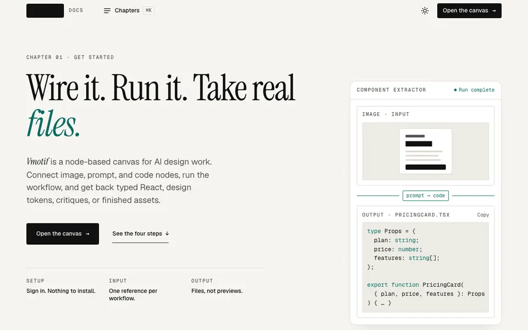Click hero Open the canvas button

click(x=63, y=234)
